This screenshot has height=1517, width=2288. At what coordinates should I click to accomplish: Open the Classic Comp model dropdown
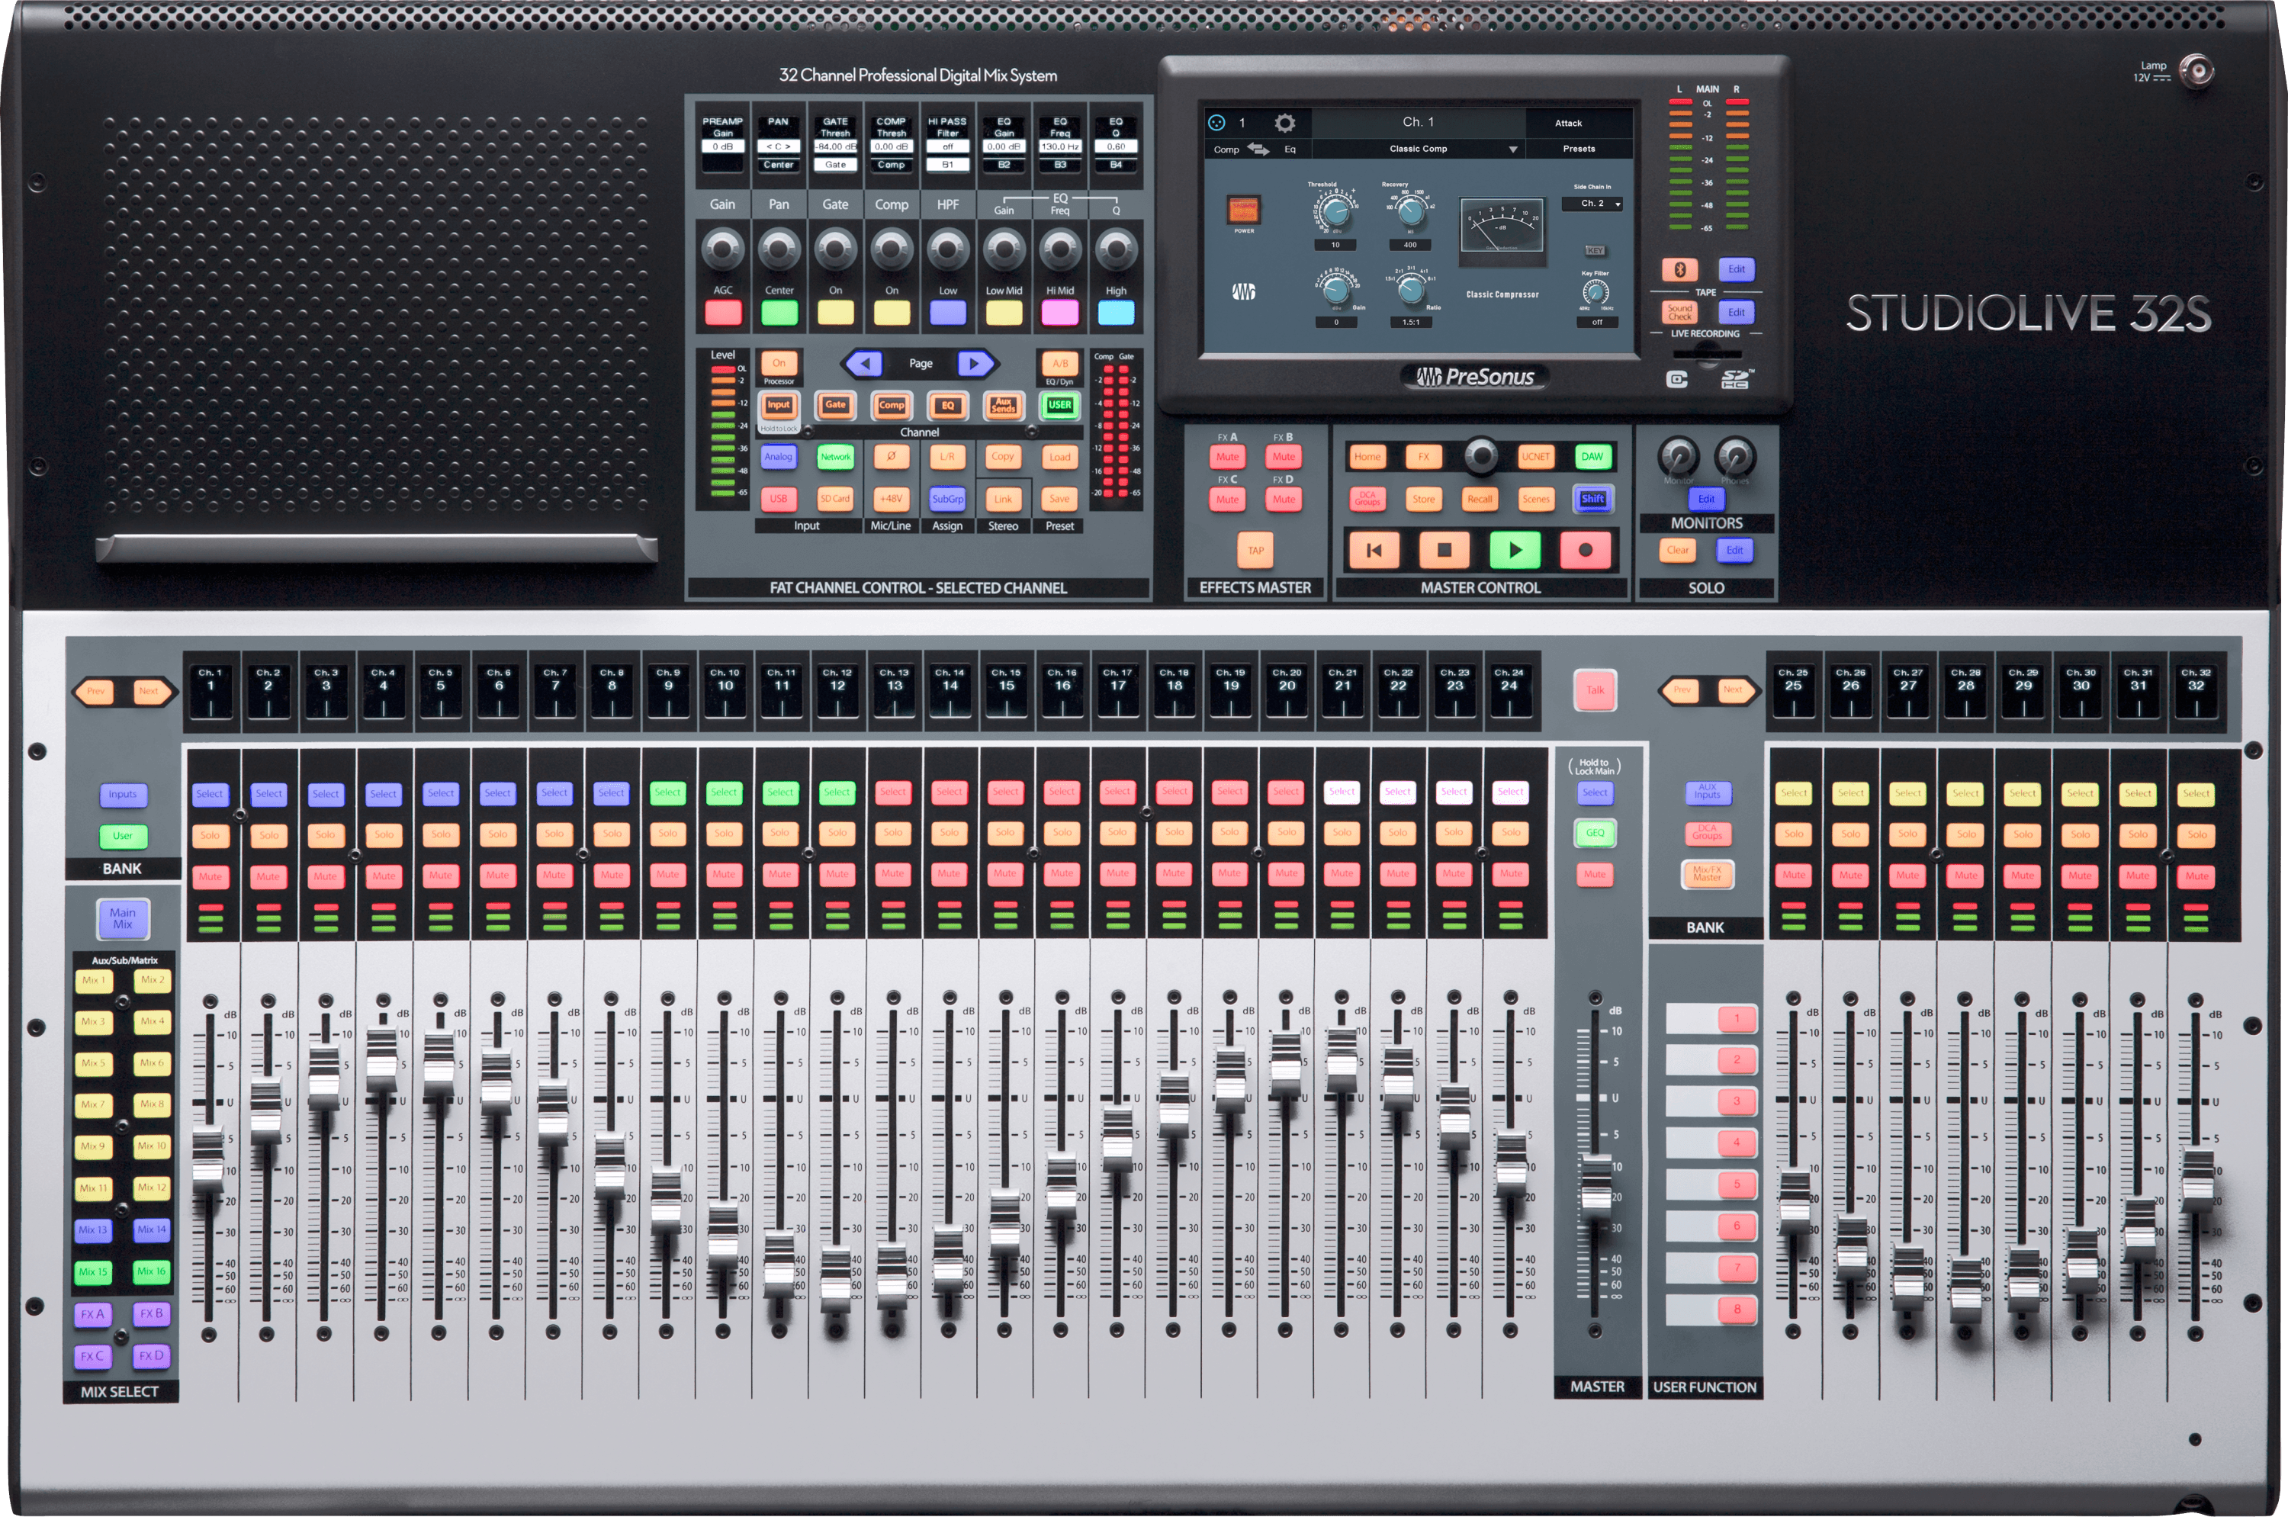pos(1419,149)
